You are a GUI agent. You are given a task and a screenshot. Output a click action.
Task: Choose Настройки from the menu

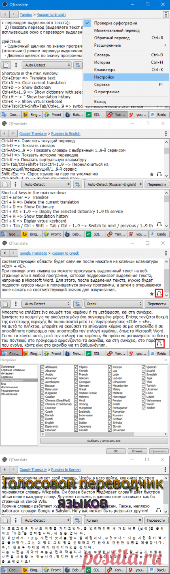tap(126, 77)
